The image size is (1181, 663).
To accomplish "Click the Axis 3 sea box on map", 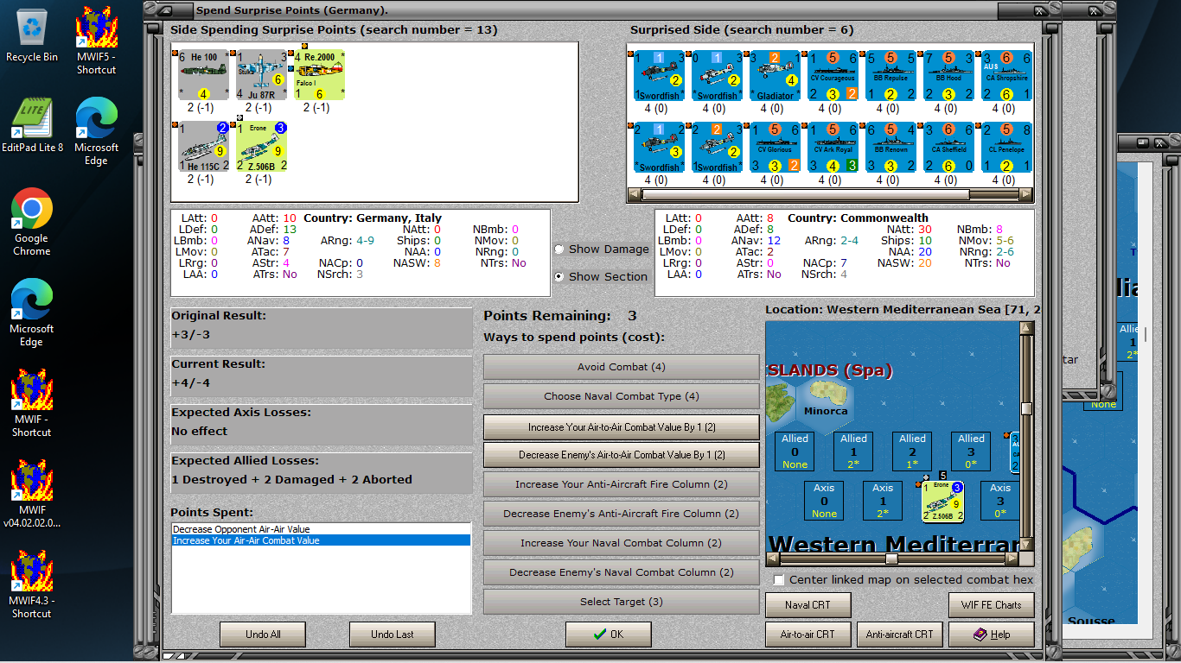I will pos(1000,501).
